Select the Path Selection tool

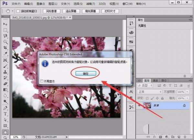(x=5, y=120)
